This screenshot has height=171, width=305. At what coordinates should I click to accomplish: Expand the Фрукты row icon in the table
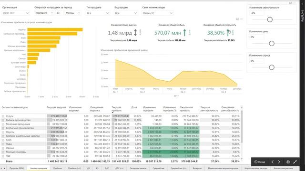tap(3, 132)
